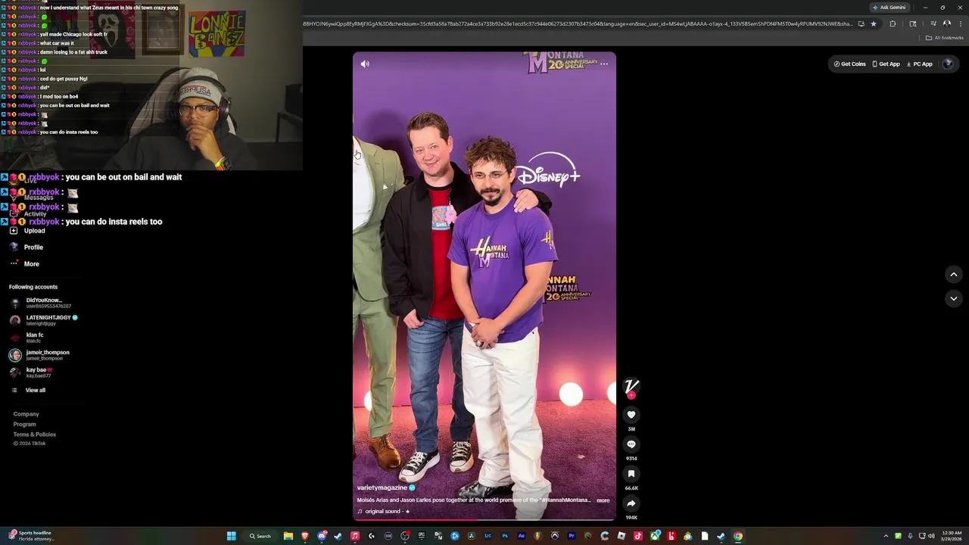Click PC App download button
Image resolution: width=969 pixels, height=545 pixels.
(x=920, y=64)
